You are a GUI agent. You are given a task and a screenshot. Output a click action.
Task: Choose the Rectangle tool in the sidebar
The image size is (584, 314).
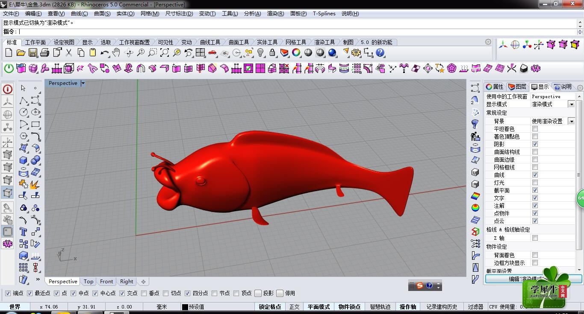[35, 125]
